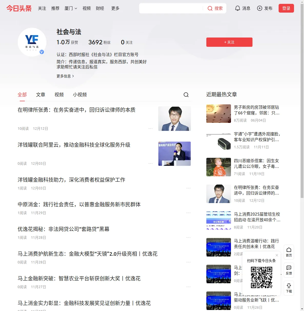Open hot article 马上消费2025届管培生校招
This screenshot has height=311, width=304.
pyautogui.click(x=257, y=217)
